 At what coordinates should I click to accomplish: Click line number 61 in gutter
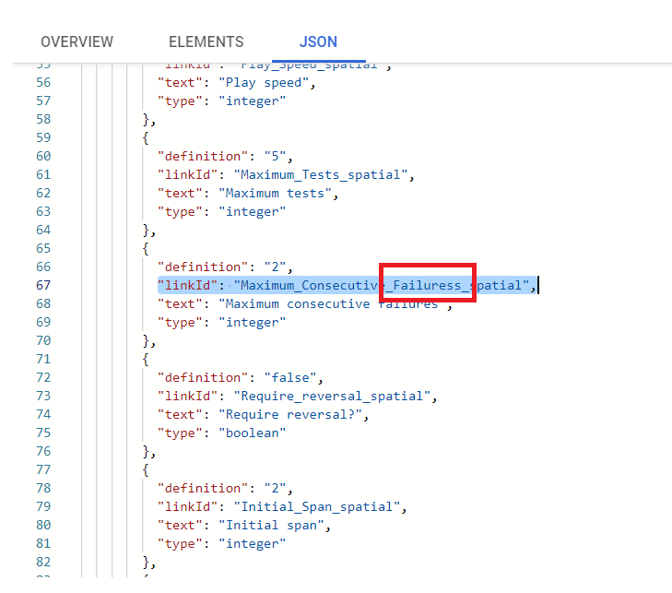[43, 174]
